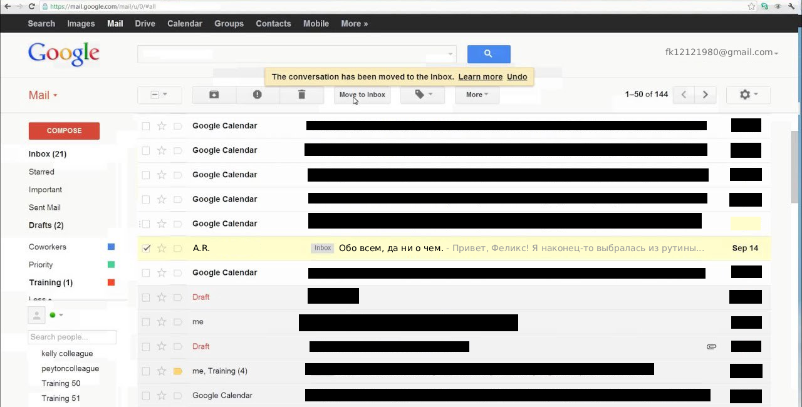Star the A.R. conversation
This screenshot has width=802, height=407.
tap(162, 249)
